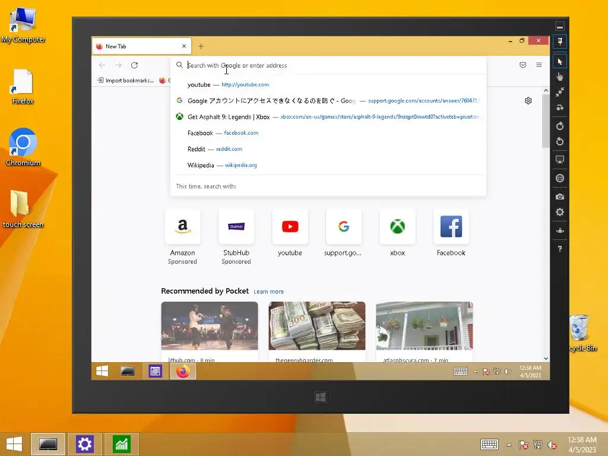Open screenshot settings gear in simulator sidebar

pyautogui.click(x=559, y=212)
